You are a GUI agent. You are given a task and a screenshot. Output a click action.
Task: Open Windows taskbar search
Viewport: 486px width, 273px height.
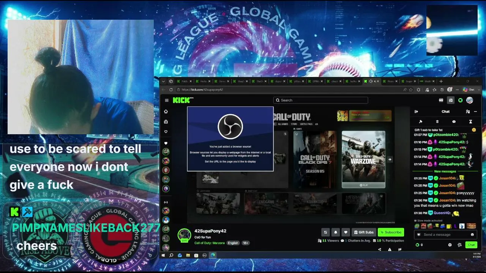point(172,255)
